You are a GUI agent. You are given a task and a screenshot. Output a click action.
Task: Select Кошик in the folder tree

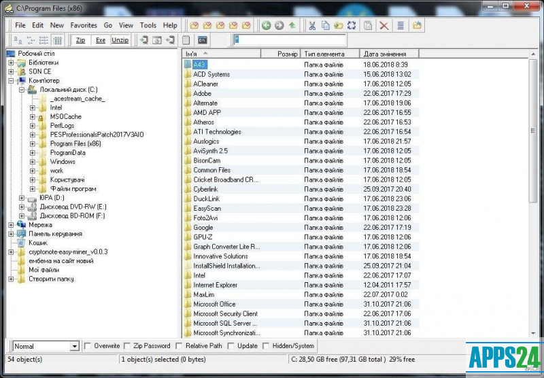(x=38, y=243)
